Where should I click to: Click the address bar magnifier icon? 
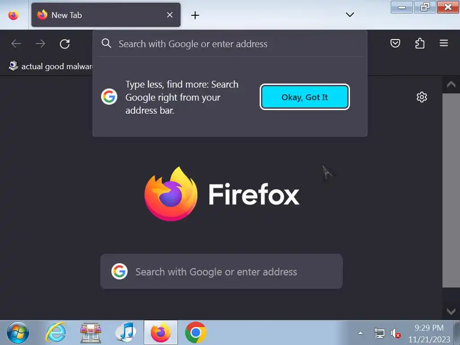[106, 44]
